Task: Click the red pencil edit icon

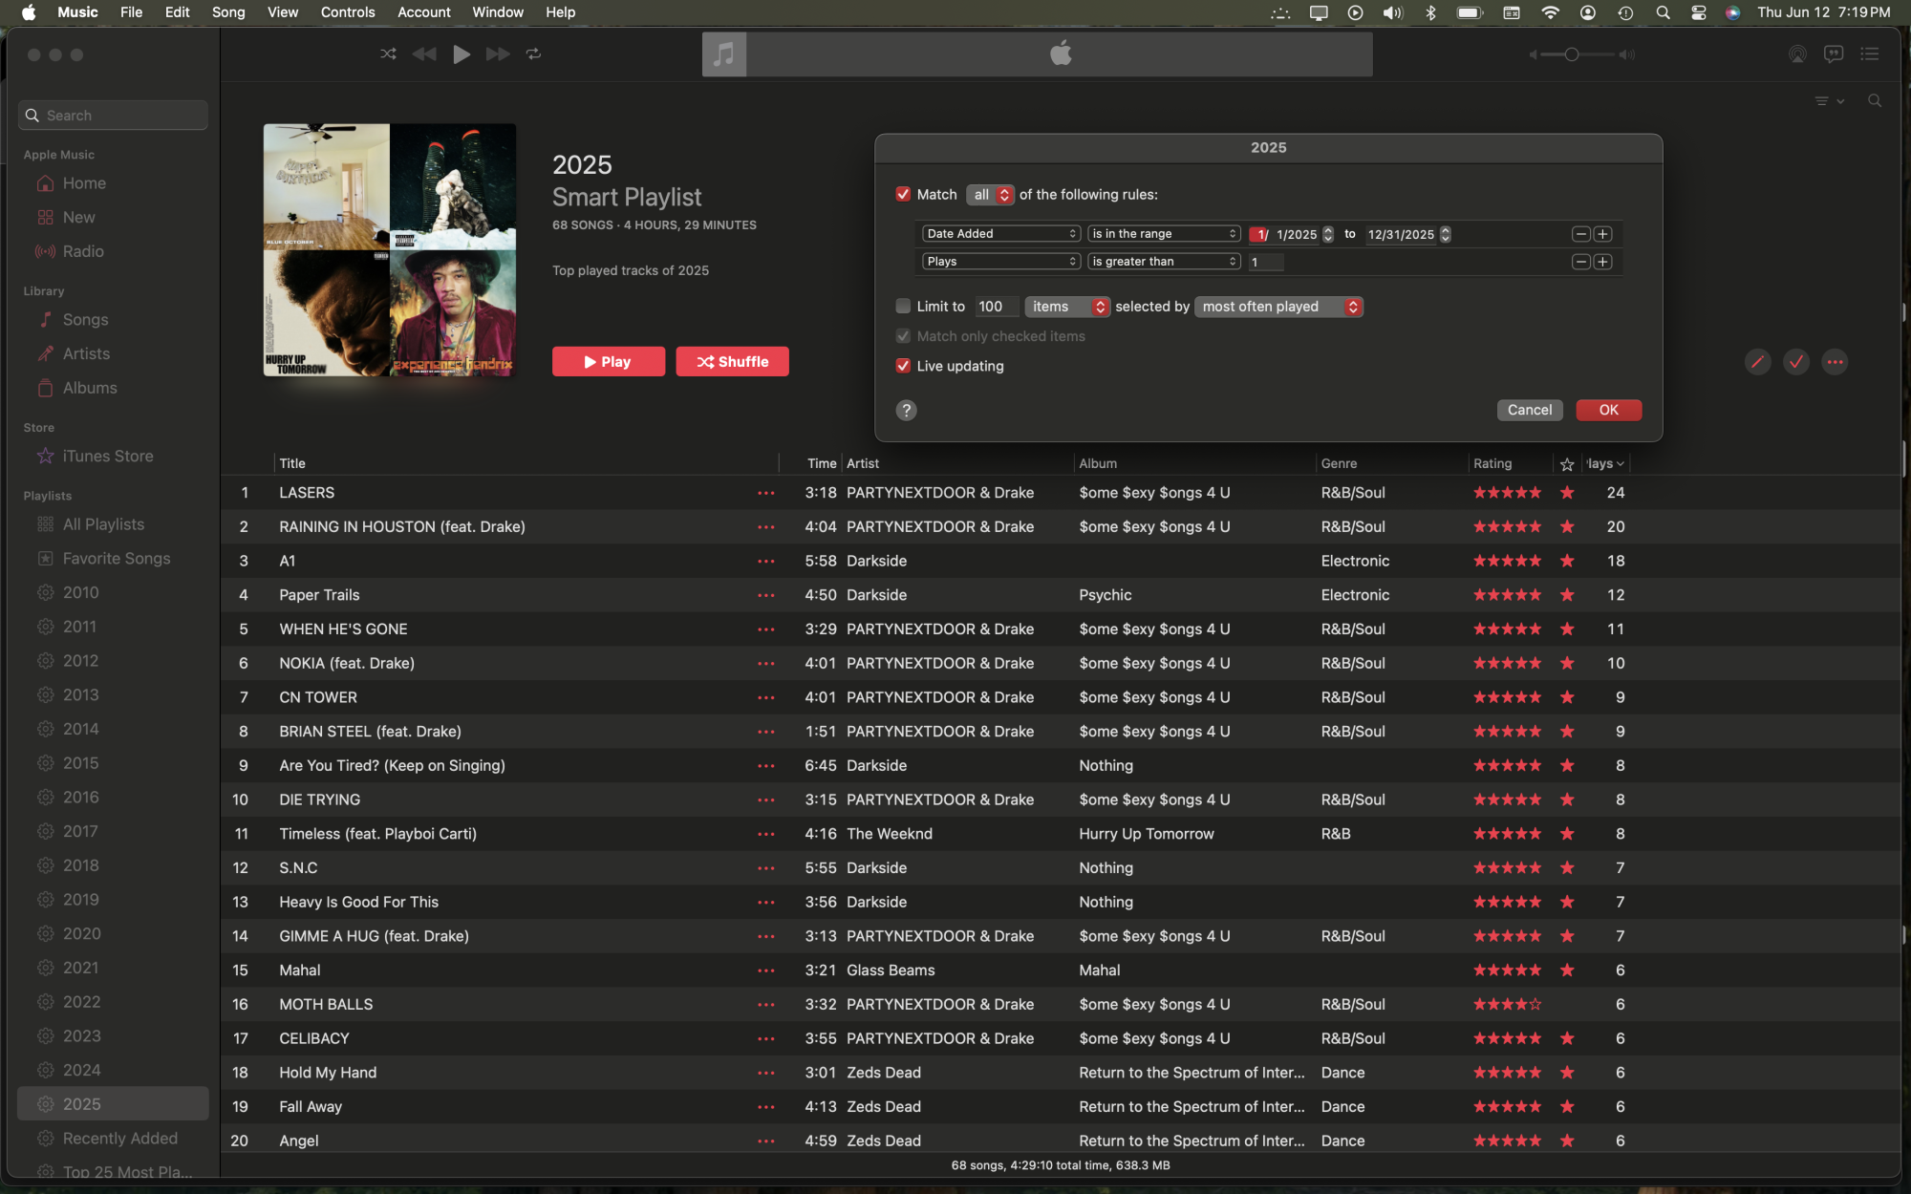Action: [x=1757, y=362]
